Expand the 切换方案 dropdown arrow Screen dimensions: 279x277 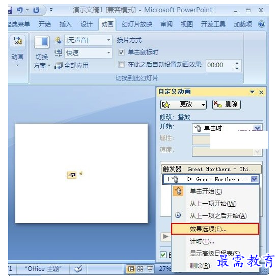(x=49, y=66)
